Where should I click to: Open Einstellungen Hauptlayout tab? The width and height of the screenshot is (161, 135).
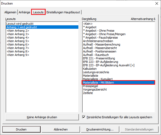pos(63,12)
